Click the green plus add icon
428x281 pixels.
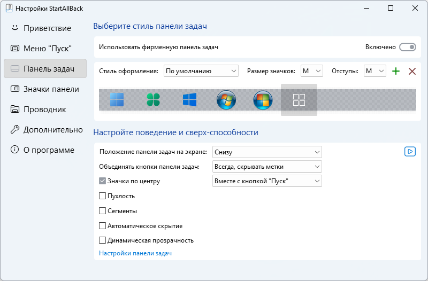click(x=396, y=71)
